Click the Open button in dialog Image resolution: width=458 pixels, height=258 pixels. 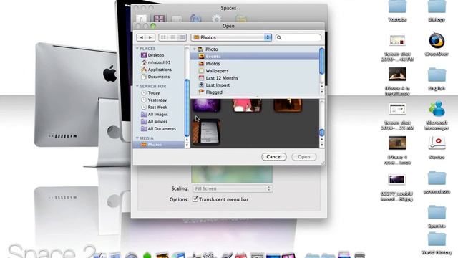[x=303, y=157]
